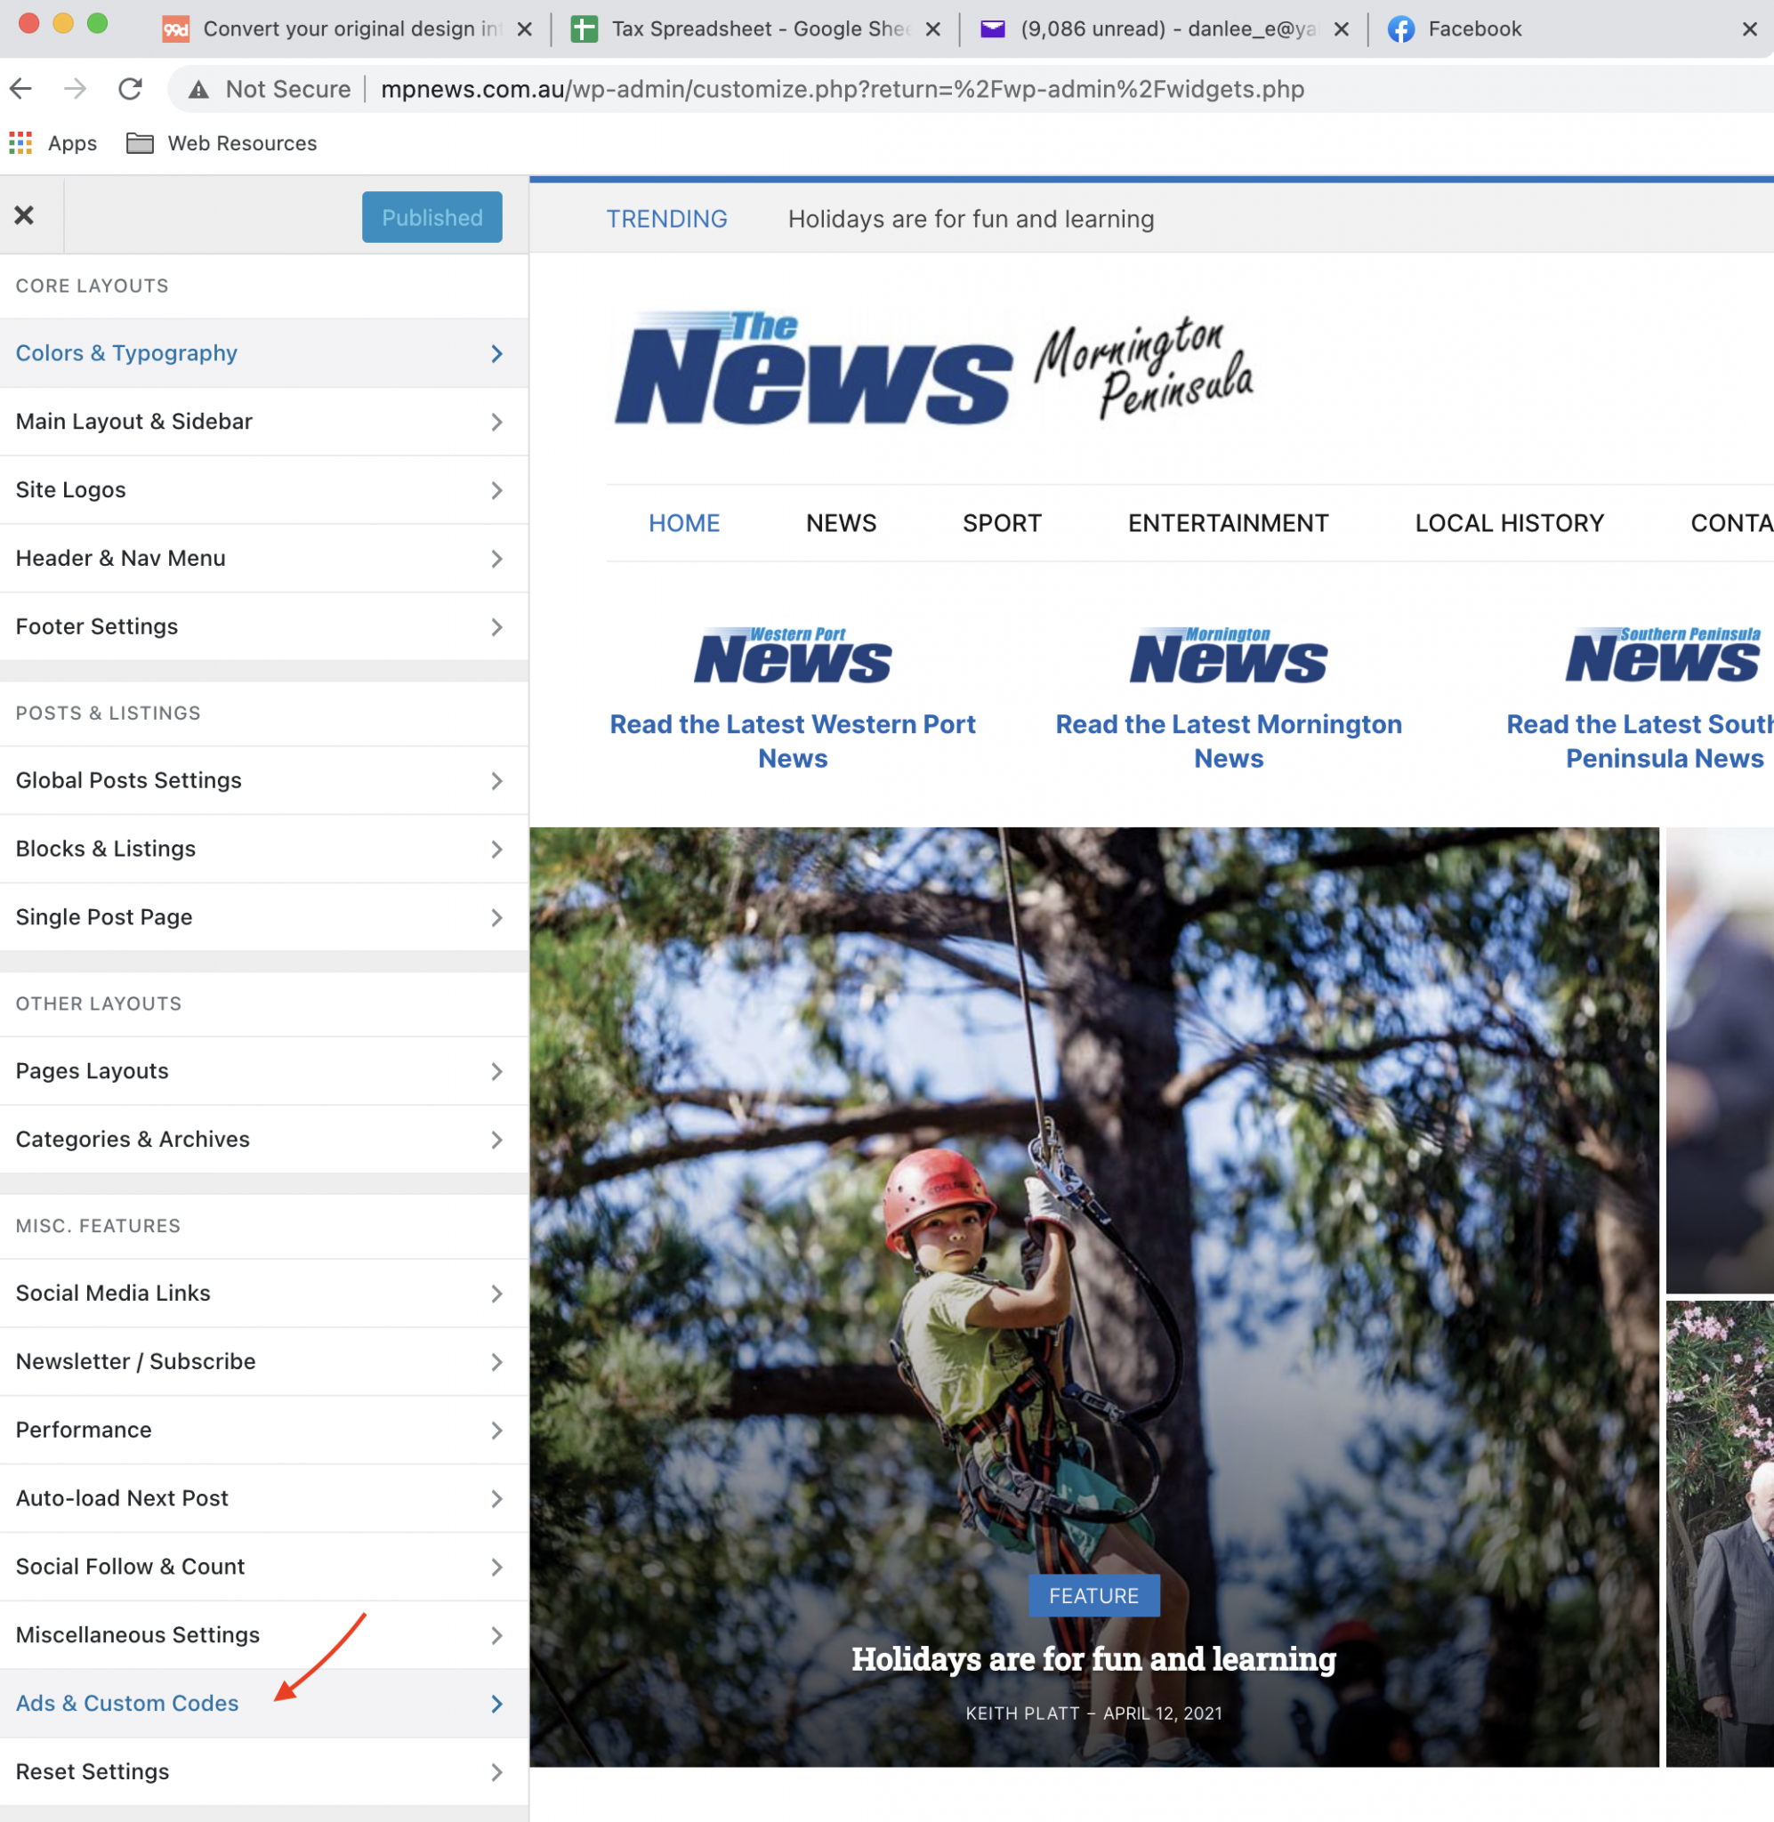
Task: Click the Not Secure warning icon
Action: 198,90
